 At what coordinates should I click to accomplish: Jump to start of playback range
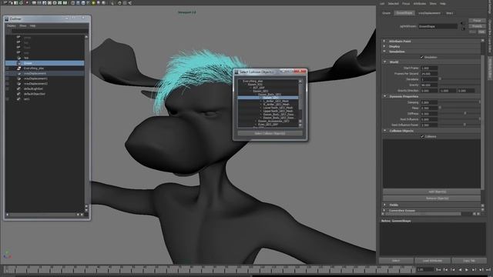[x=438, y=269]
